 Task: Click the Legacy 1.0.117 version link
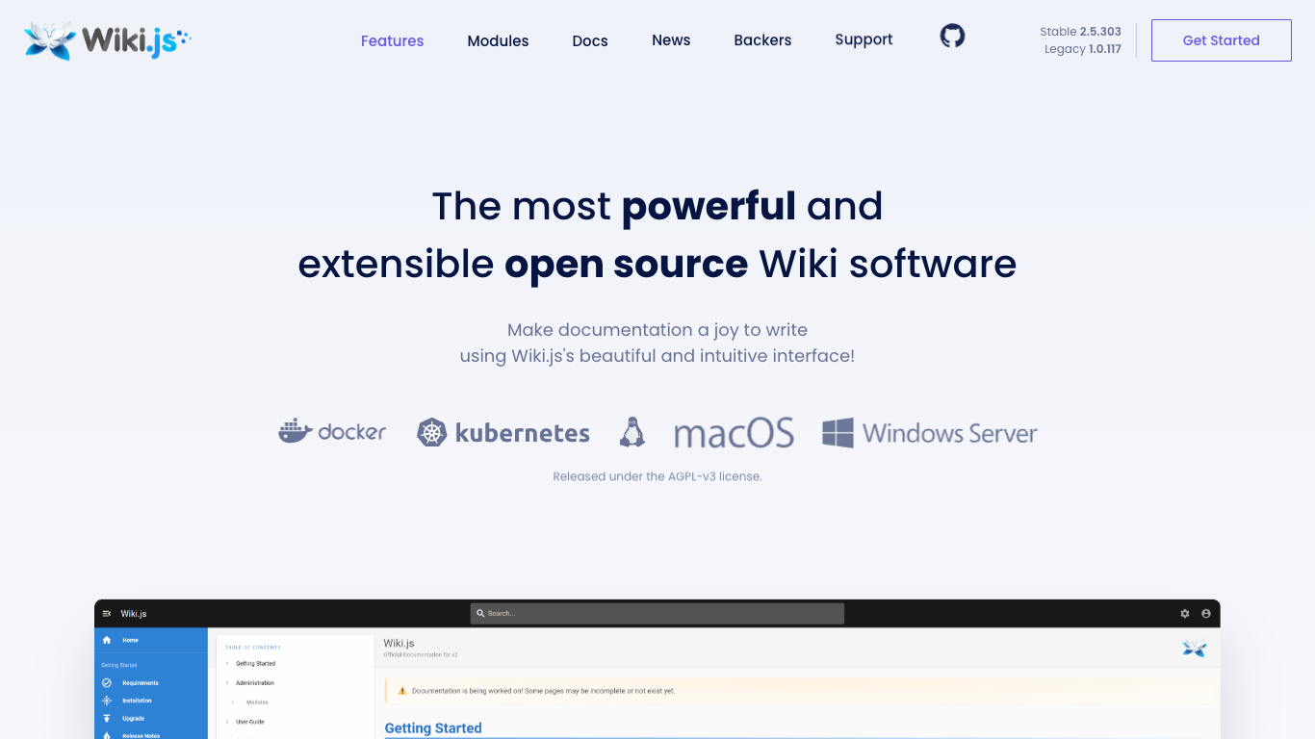click(x=1083, y=49)
